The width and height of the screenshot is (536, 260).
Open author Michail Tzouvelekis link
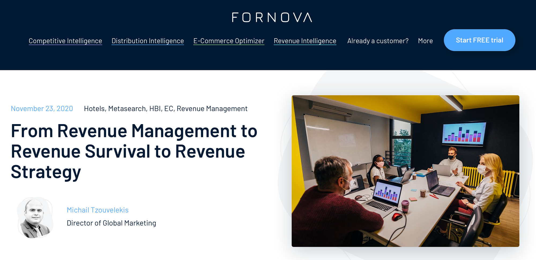pos(98,210)
